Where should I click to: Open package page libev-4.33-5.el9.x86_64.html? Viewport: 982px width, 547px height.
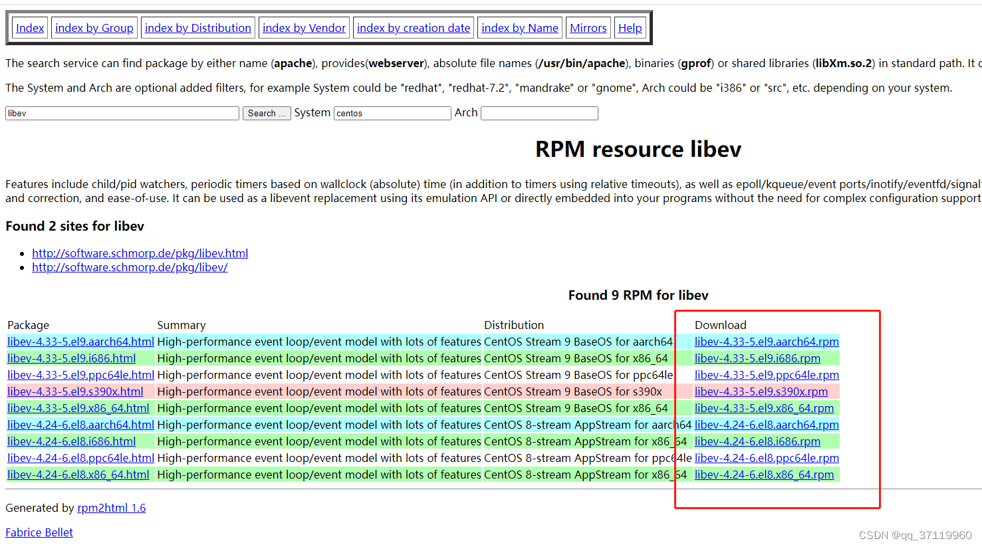(78, 408)
